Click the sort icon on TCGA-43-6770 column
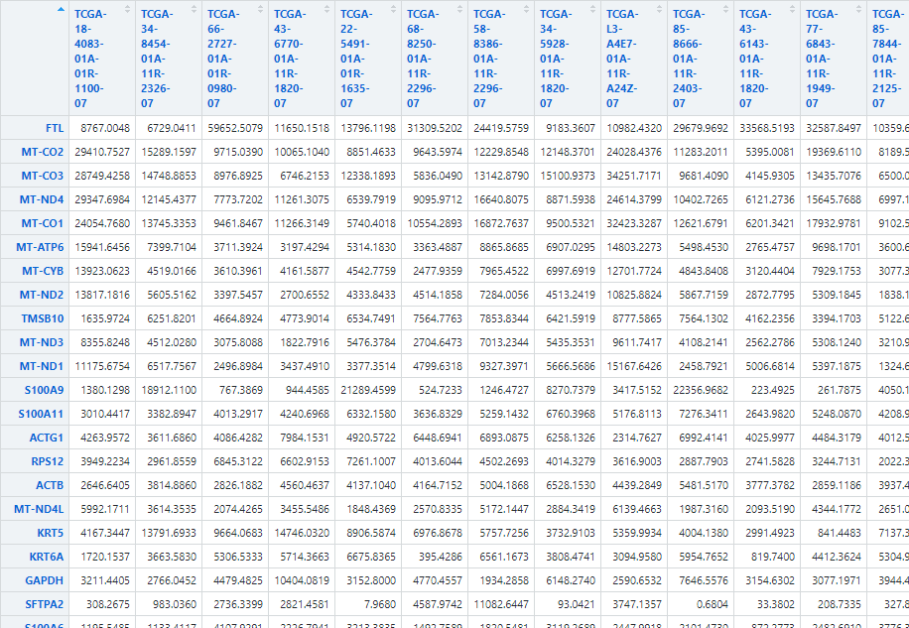The width and height of the screenshot is (909, 628). pos(328,10)
